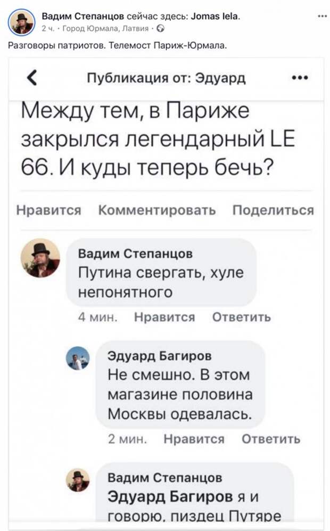Open the three-dot menu beside Публикация от: Эдуард

300,78
